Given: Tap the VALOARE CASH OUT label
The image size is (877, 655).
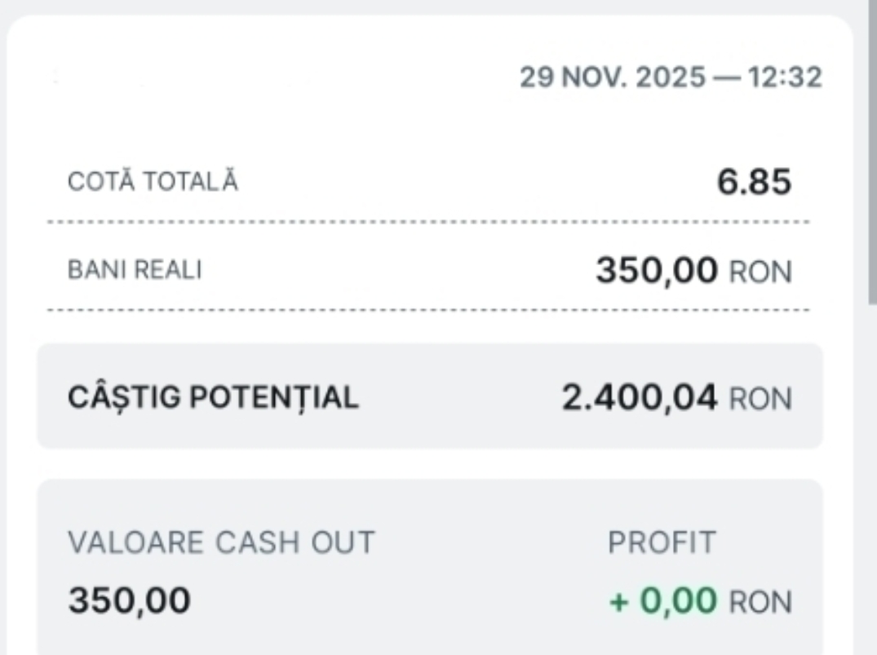Looking at the screenshot, I should [x=221, y=542].
